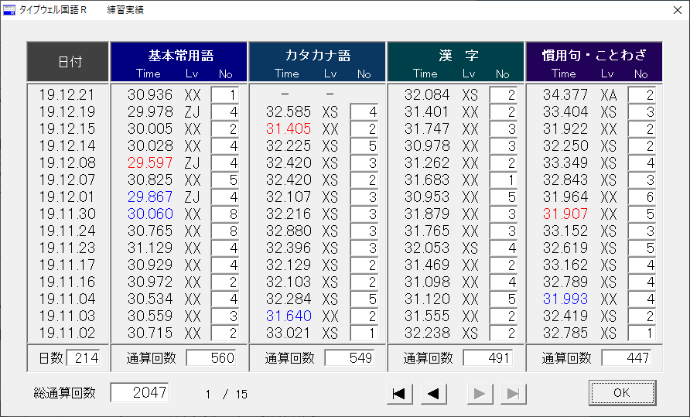
Task: Click the No box showing 8 beside 30.765
Action: (225, 231)
